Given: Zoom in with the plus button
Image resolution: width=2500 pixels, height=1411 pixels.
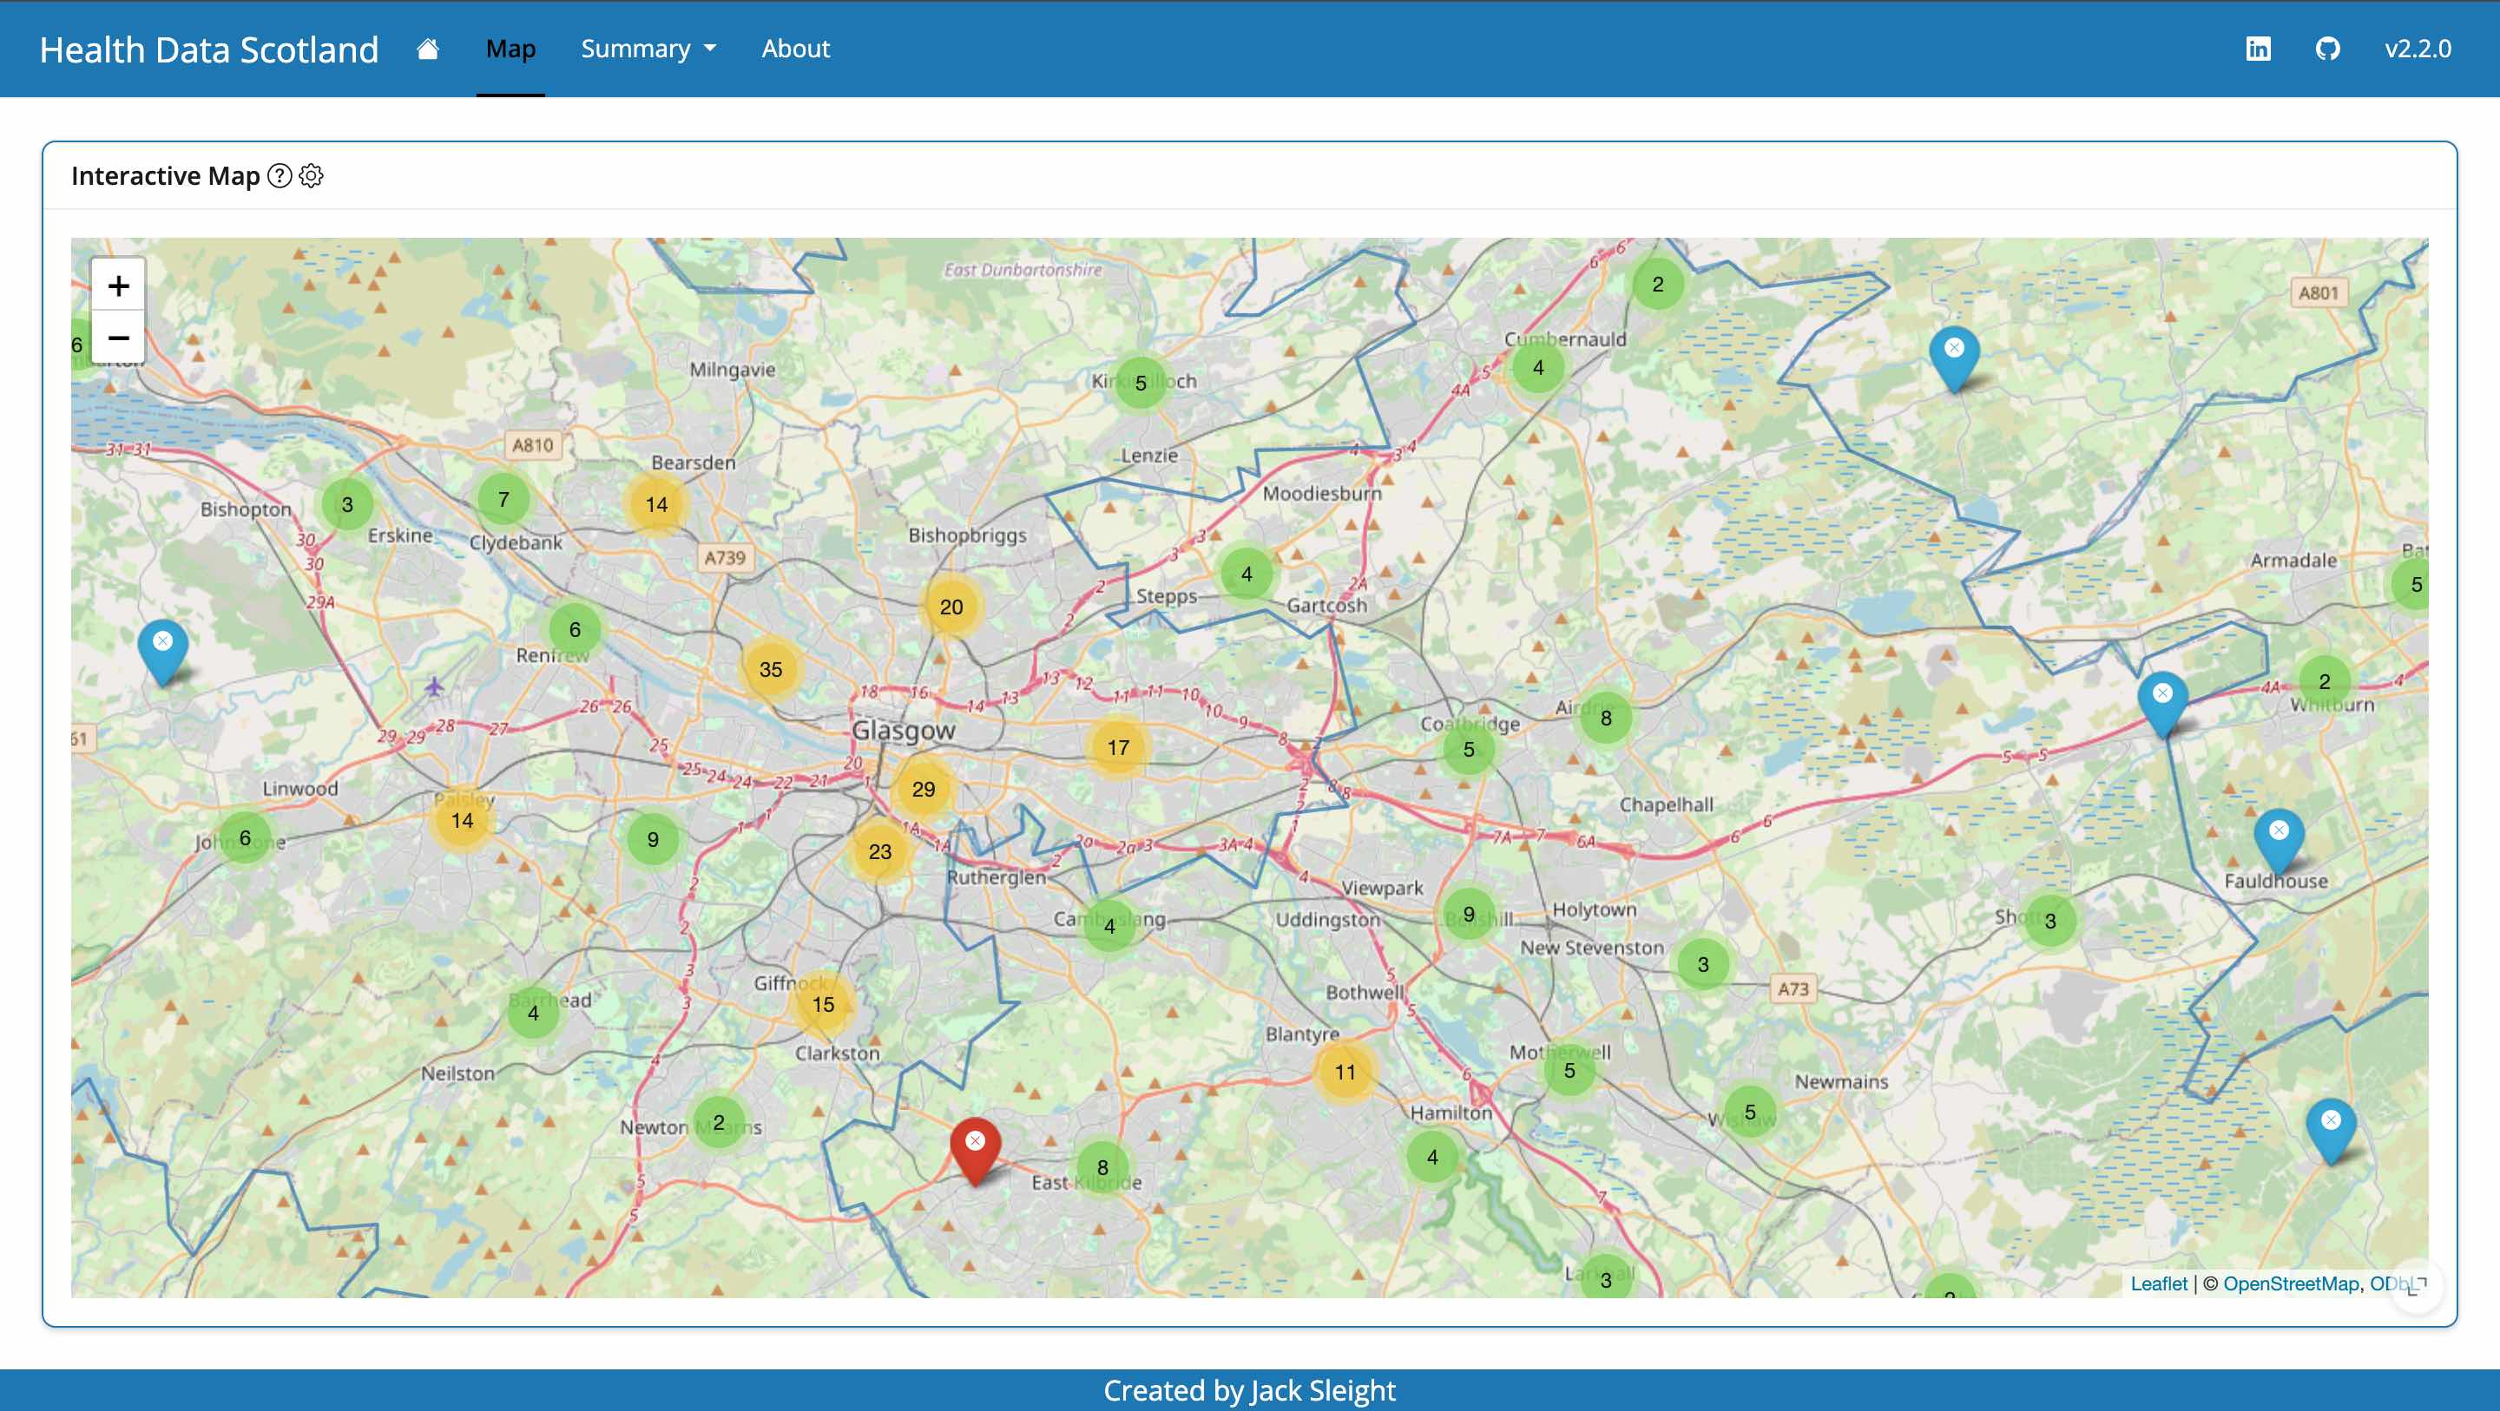Looking at the screenshot, I should pyautogui.click(x=118, y=285).
